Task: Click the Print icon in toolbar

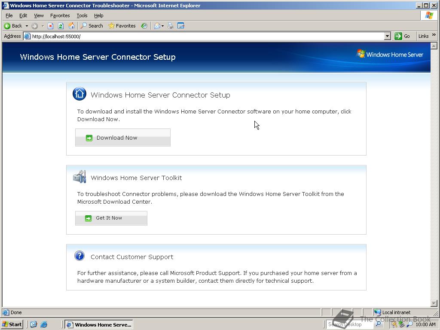Action: coord(170,26)
